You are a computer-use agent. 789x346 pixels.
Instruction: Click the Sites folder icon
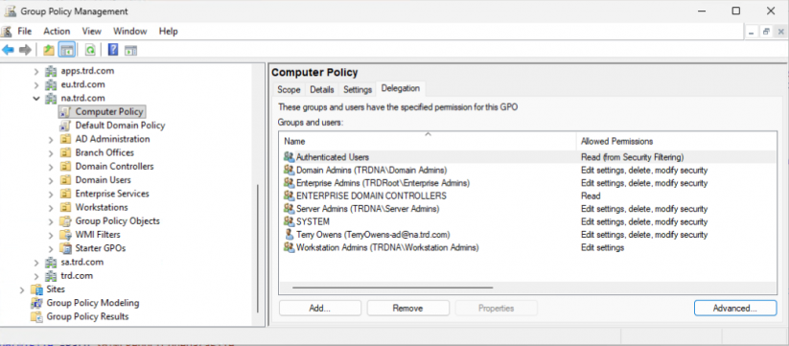point(36,289)
